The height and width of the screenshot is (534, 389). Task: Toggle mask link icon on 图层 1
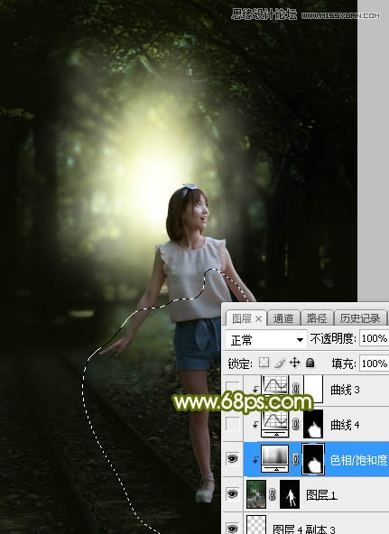point(273,494)
